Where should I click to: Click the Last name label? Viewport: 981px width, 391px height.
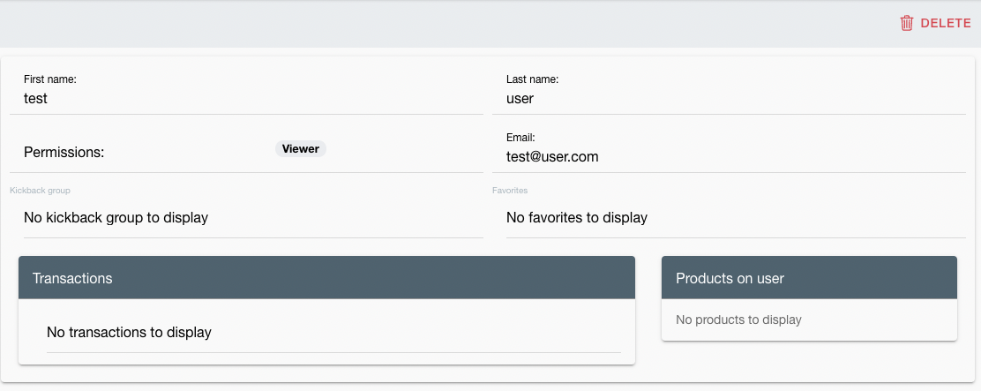(532, 79)
